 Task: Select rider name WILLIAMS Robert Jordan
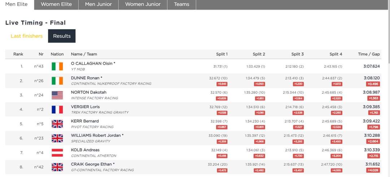pos(97,135)
